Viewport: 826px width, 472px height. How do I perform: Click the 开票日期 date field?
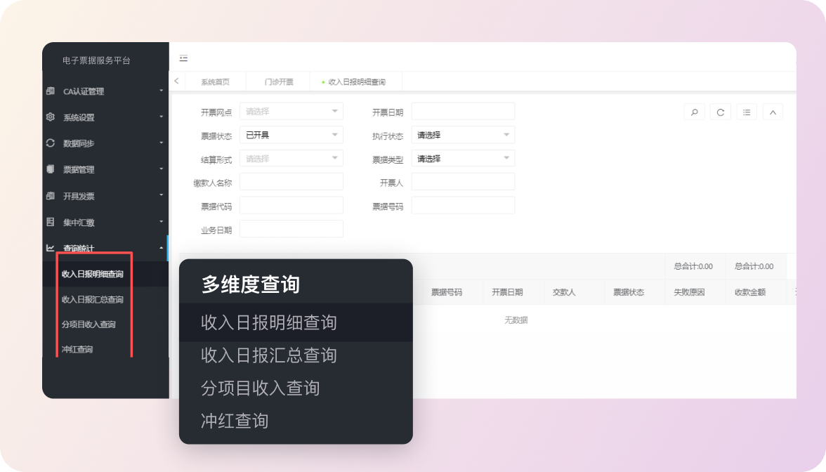tap(463, 111)
